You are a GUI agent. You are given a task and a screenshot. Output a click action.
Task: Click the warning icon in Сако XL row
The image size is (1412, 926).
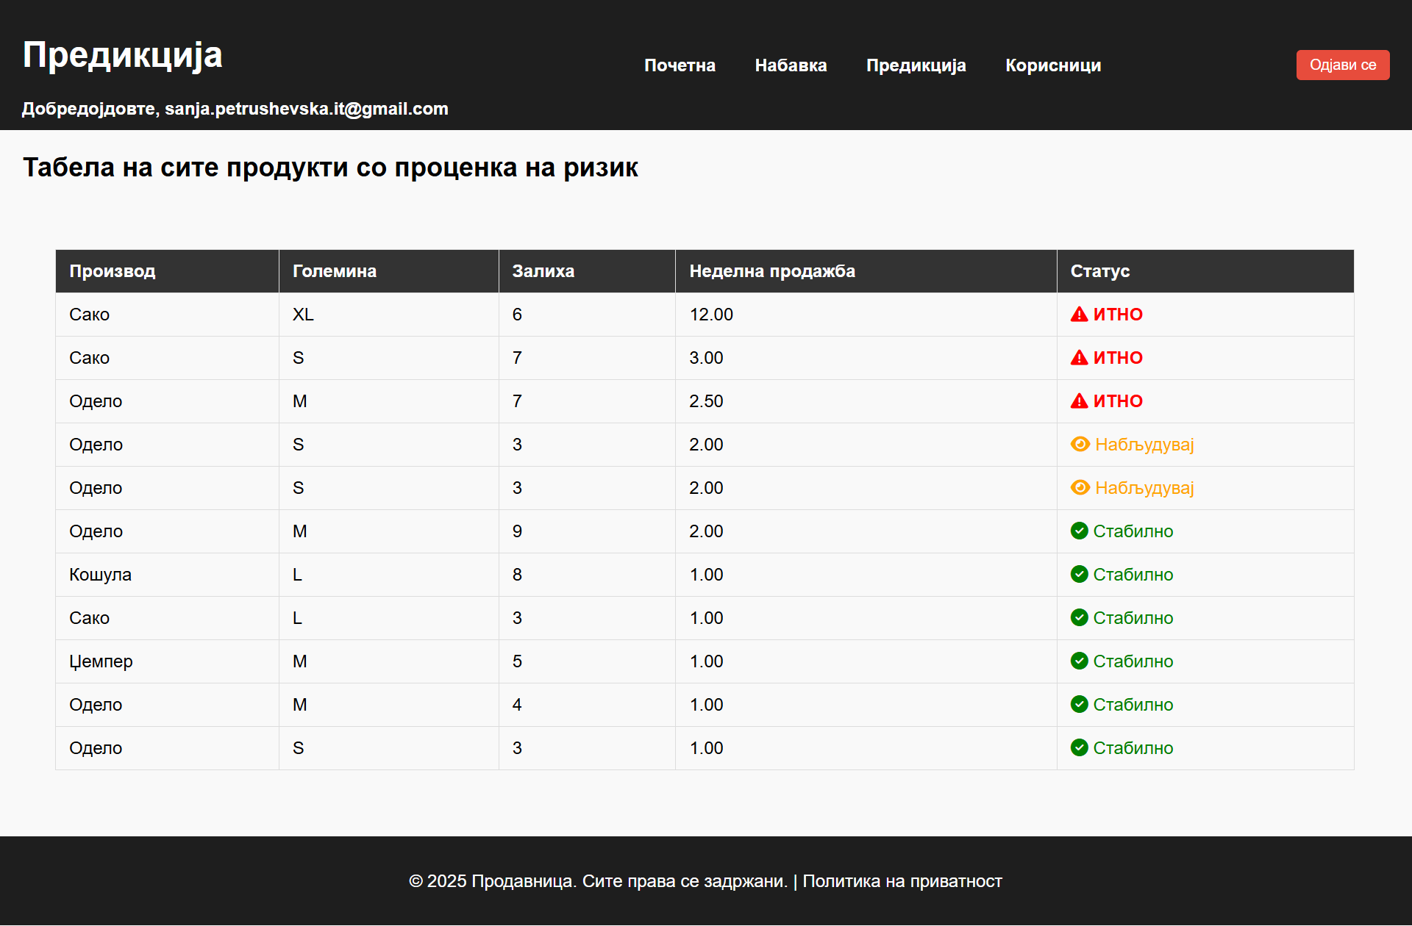coord(1079,315)
